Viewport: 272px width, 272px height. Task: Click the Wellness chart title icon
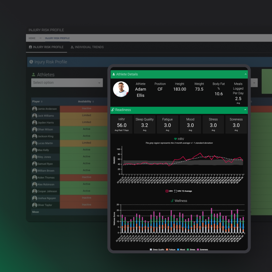[172, 201]
